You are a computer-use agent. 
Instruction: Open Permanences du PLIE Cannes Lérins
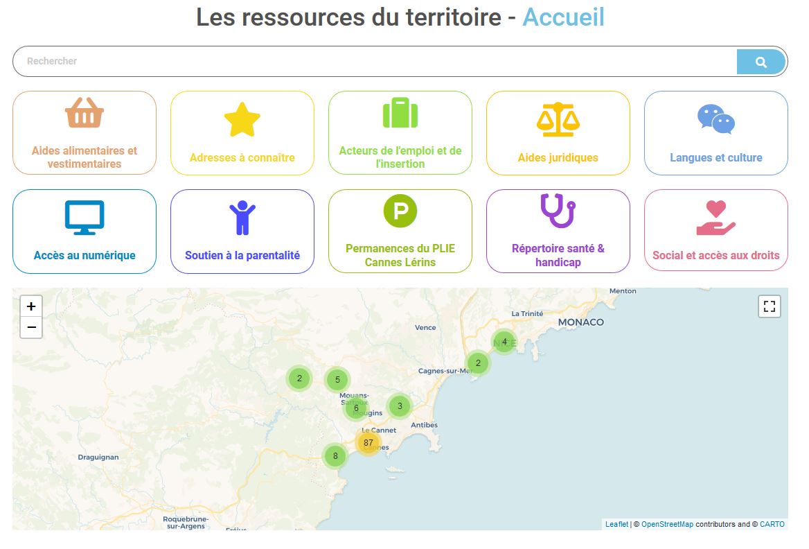(400, 255)
